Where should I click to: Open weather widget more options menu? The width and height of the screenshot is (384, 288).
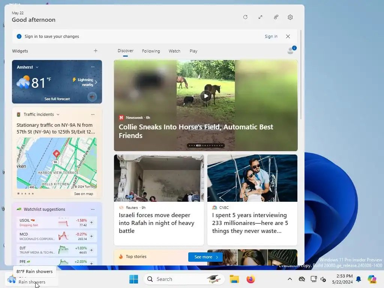coord(93,67)
